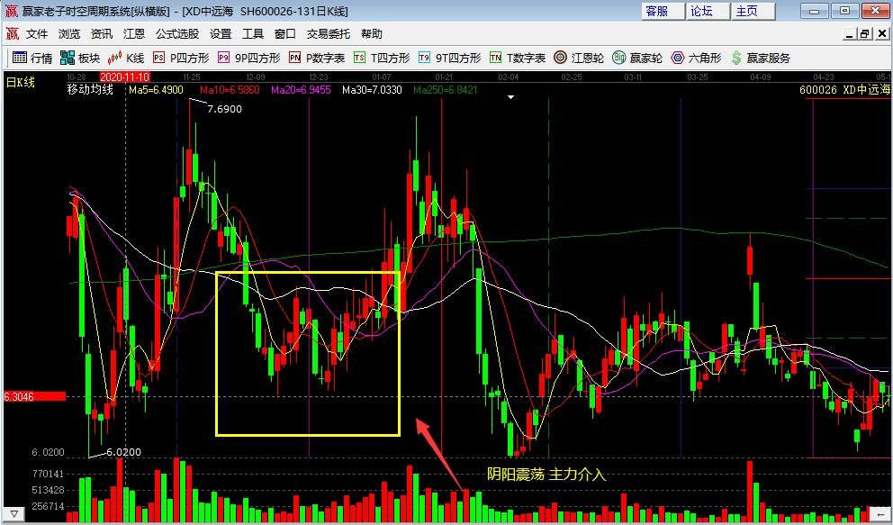Image resolution: width=893 pixels, height=525 pixels.
Task: Open the 9P四方形 tool
Action: click(x=248, y=58)
